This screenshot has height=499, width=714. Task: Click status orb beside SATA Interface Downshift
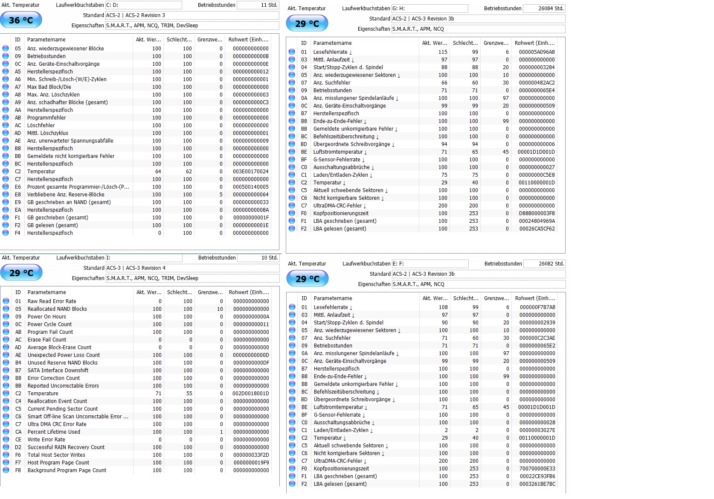pyautogui.click(x=6, y=370)
